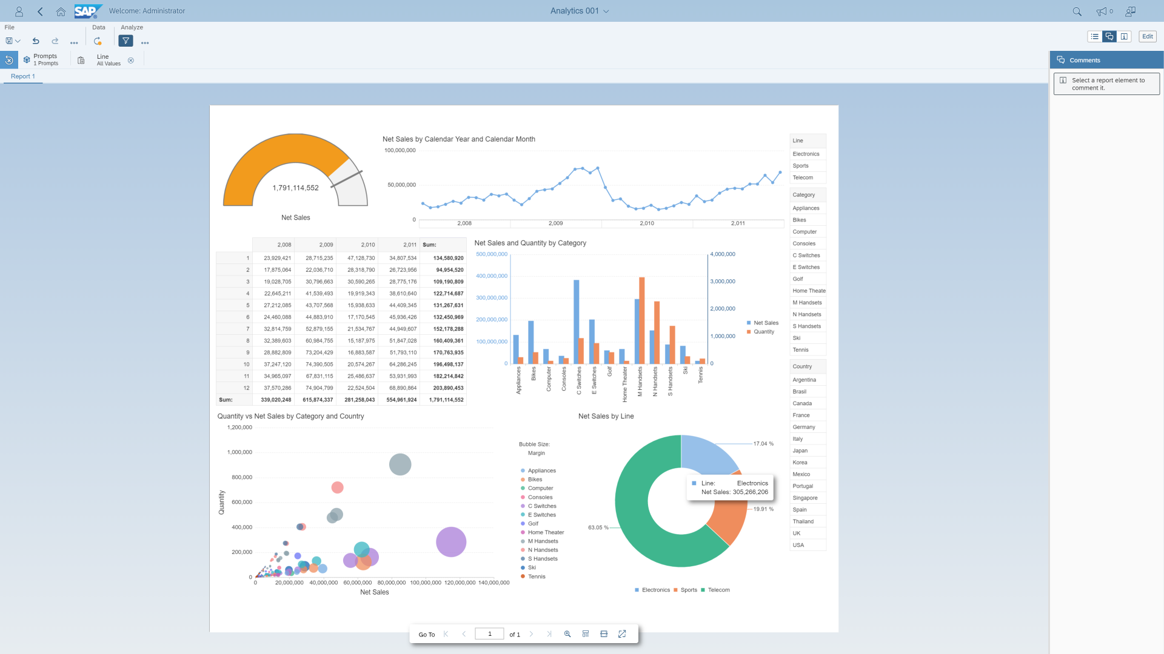Switch to the Report 1 tab
Image resolution: width=1164 pixels, height=654 pixels.
click(x=23, y=76)
